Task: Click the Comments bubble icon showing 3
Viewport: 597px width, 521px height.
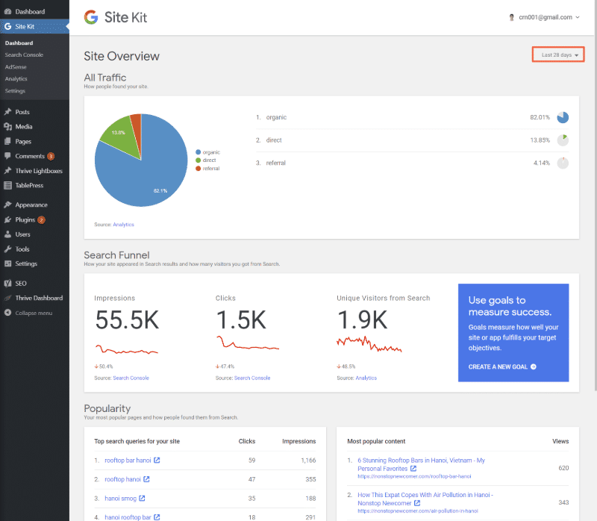Action: tap(7, 156)
